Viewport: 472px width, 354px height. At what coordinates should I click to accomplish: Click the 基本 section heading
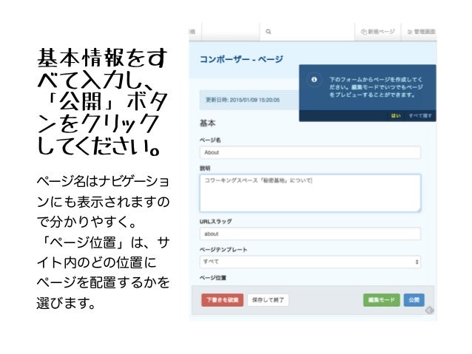[207, 123]
